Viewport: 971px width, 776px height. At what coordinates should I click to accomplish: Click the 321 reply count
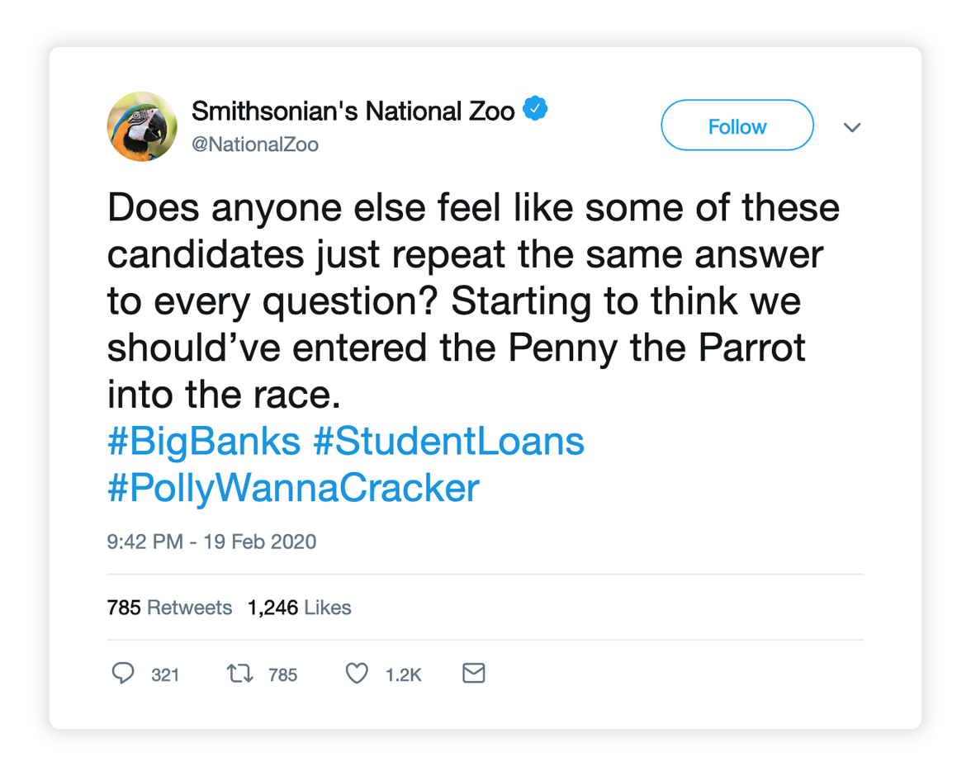point(165,674)
